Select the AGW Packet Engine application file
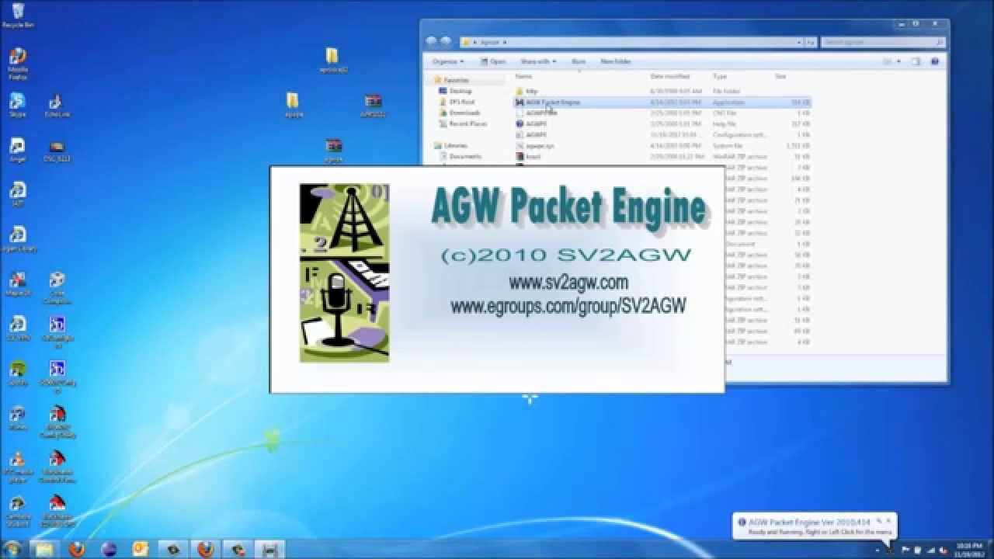This screenshot has width=994, height=559. coord(662,102)
